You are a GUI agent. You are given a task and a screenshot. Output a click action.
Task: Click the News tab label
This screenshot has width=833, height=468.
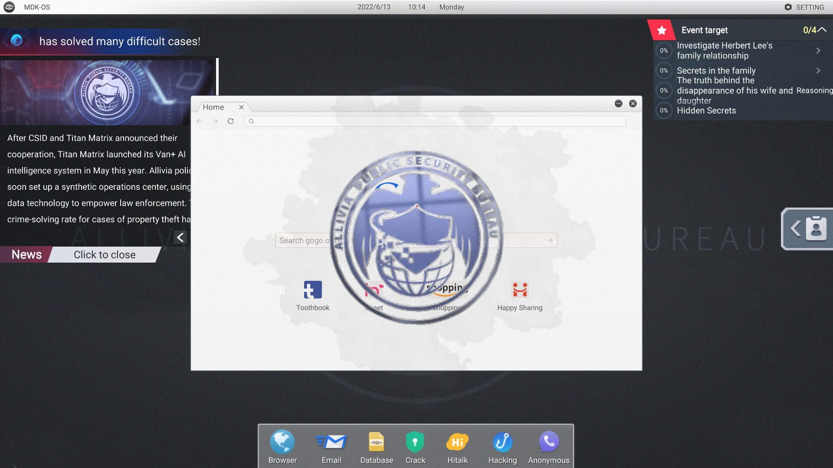[x=26, y=254]
